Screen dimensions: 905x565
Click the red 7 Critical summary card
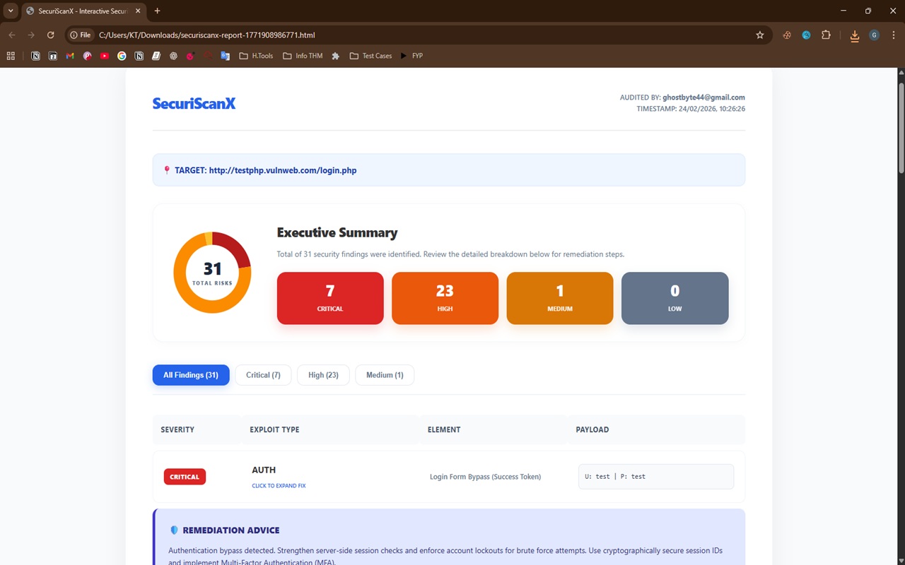(x=330, y=298)
